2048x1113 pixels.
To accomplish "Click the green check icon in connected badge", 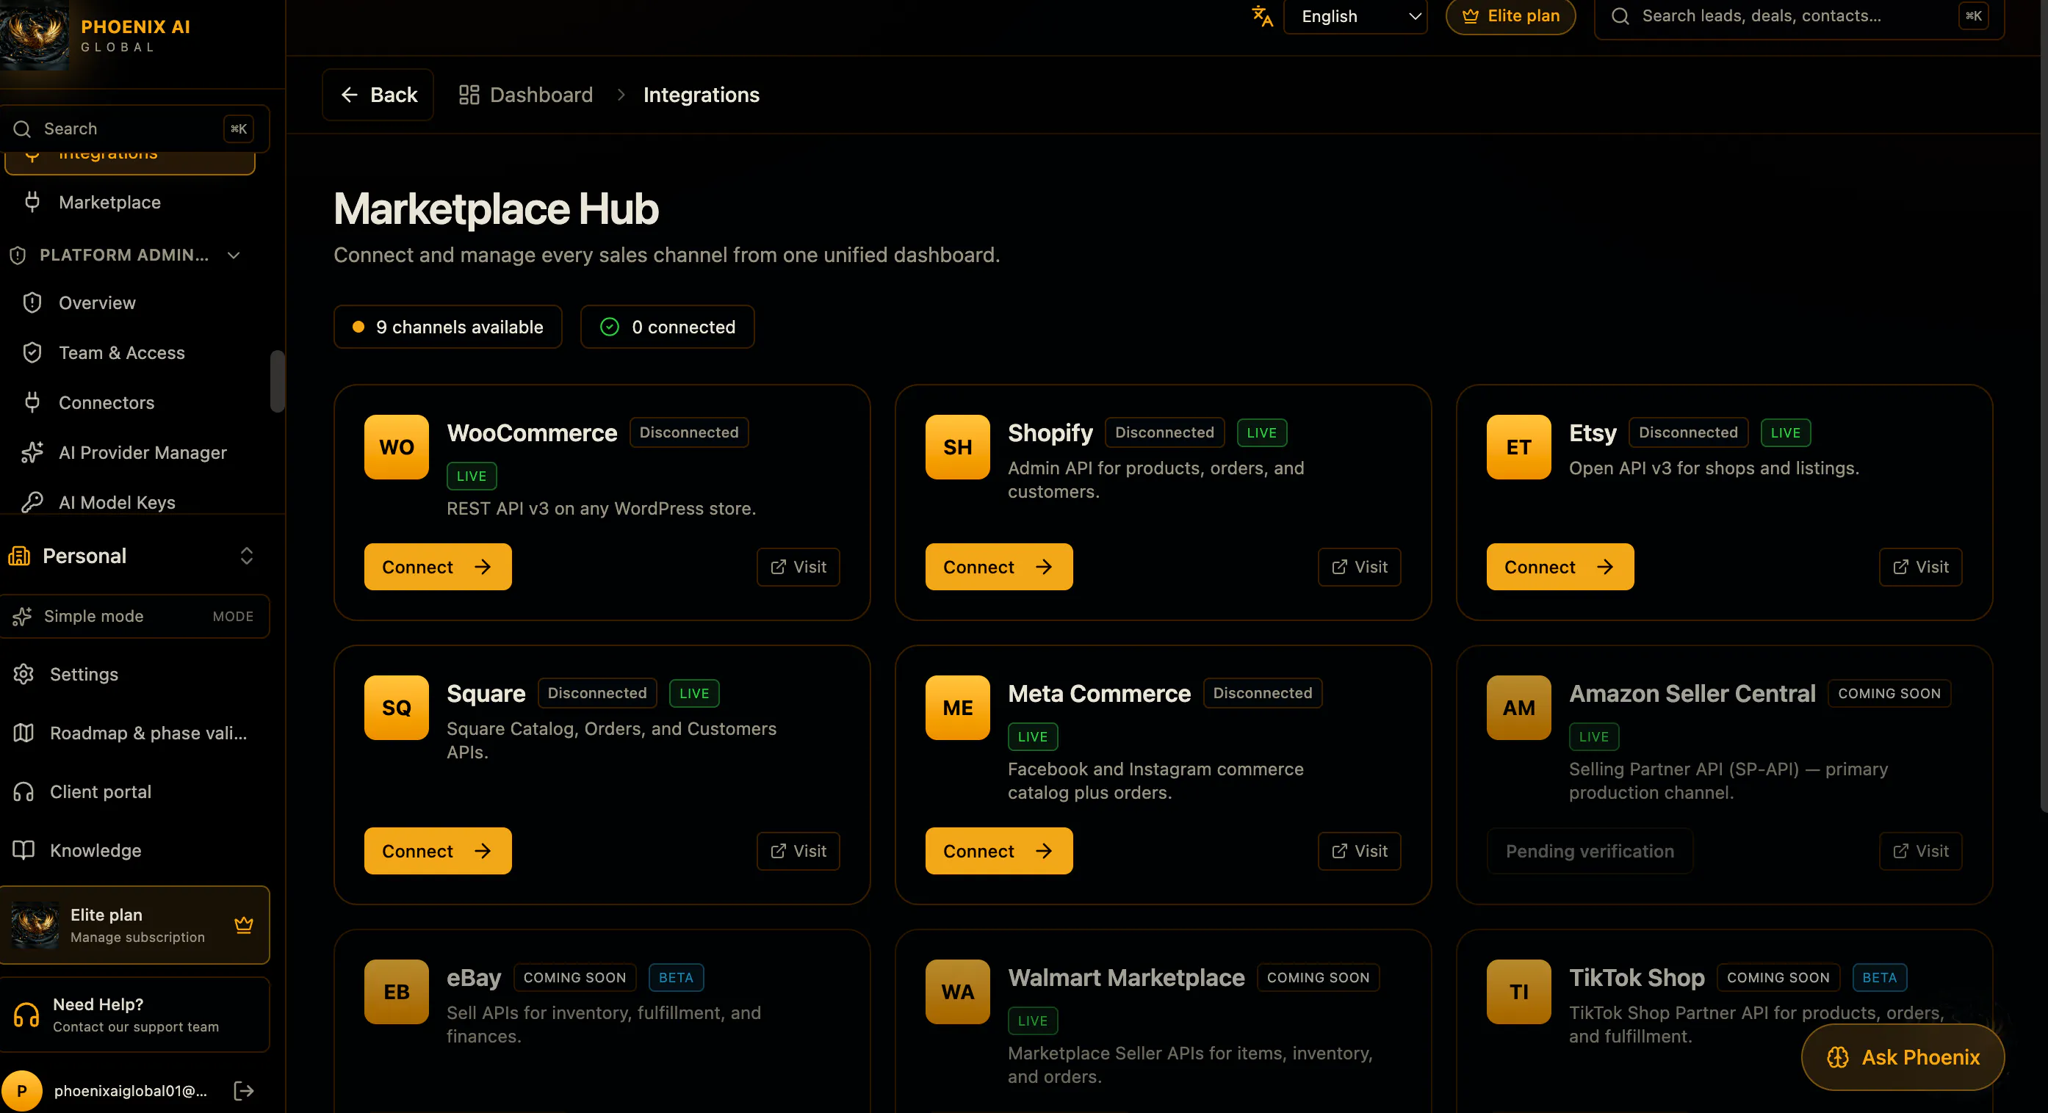I will (609, 327).
